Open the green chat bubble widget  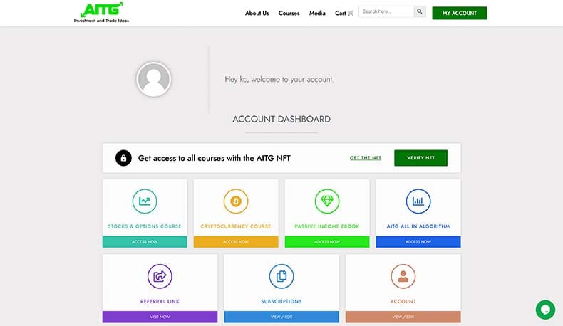(x=545, y=310)
